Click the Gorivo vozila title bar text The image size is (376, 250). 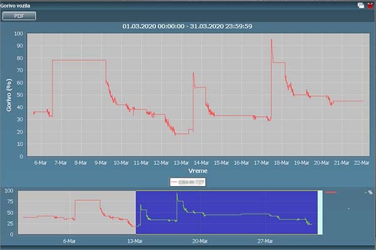[x=19, y=5]
